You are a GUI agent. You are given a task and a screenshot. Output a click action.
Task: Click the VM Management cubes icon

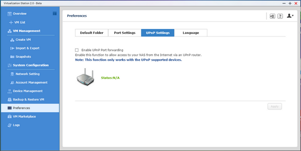pyautogui.click(x=9, y=31)
